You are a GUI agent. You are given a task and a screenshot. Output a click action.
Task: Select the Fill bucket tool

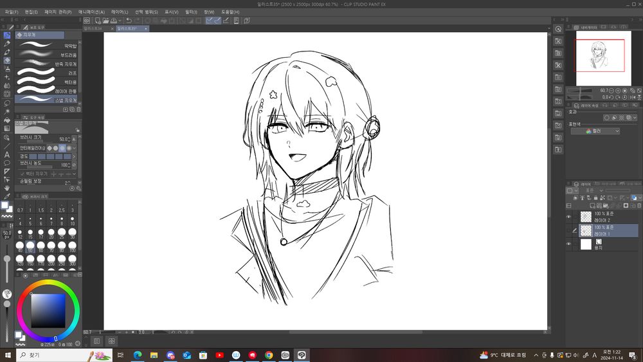pyautogui.click(x=7, y=120)
